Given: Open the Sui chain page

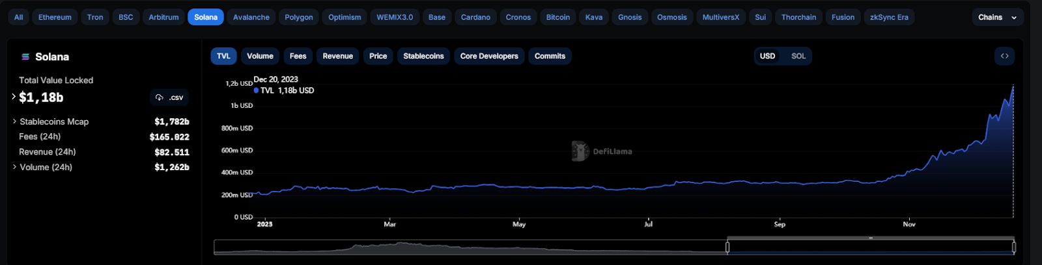Looking at the screenshot, I should coord(761,18).
